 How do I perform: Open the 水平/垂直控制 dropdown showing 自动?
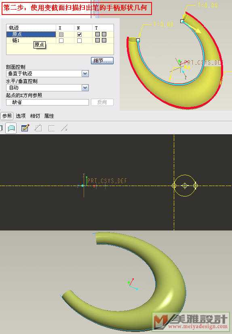click(47, 88)
